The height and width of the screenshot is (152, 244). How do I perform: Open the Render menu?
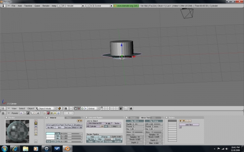(46, 6)
